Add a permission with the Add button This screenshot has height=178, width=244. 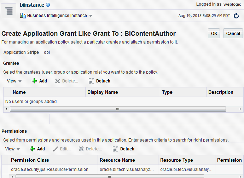(x=37, y=149)
